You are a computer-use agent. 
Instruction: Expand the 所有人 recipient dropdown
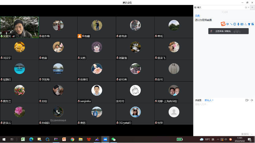point(209,100)
